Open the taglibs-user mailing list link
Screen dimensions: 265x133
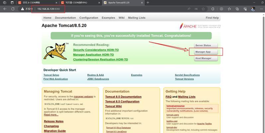(x=172, y=121)
